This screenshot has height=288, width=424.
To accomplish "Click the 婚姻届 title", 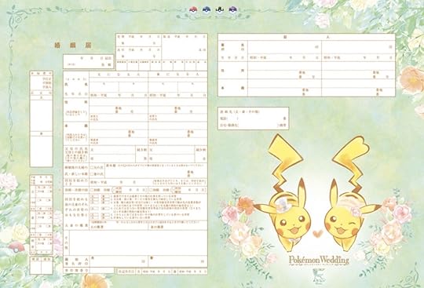I will click(73, 46).
